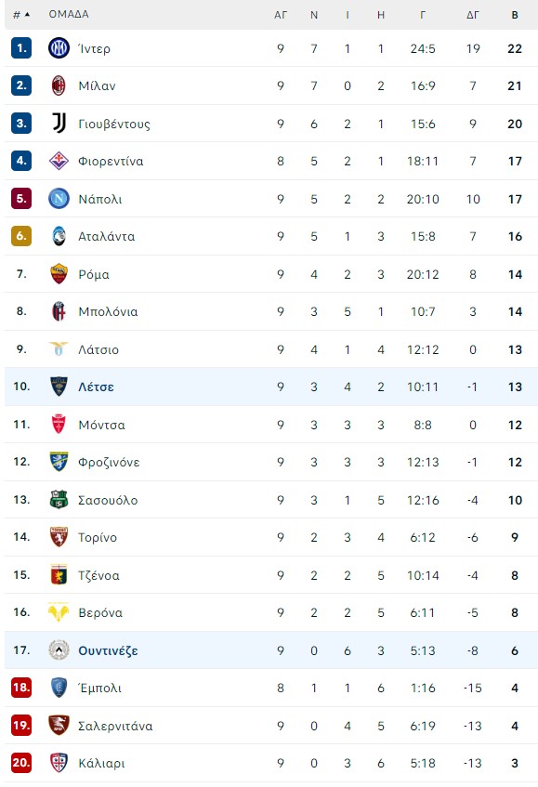
Task: Click the Udinese crest icon
Action: [59, 650]
